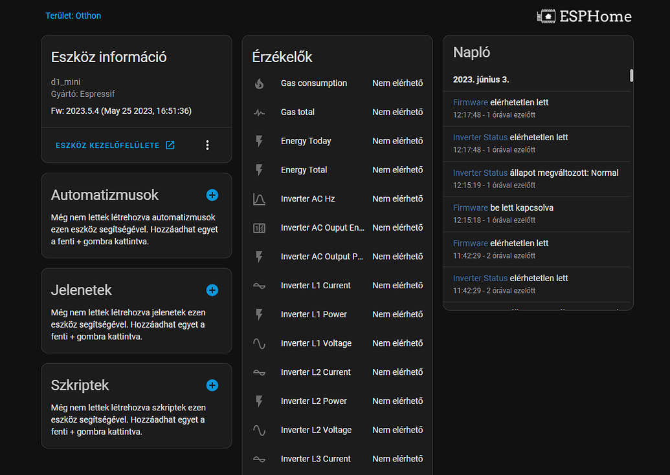This screenshot has height=475, width=670.
Task: Click the add Automatizmusok plus icon
Action: tap(212, 195)
